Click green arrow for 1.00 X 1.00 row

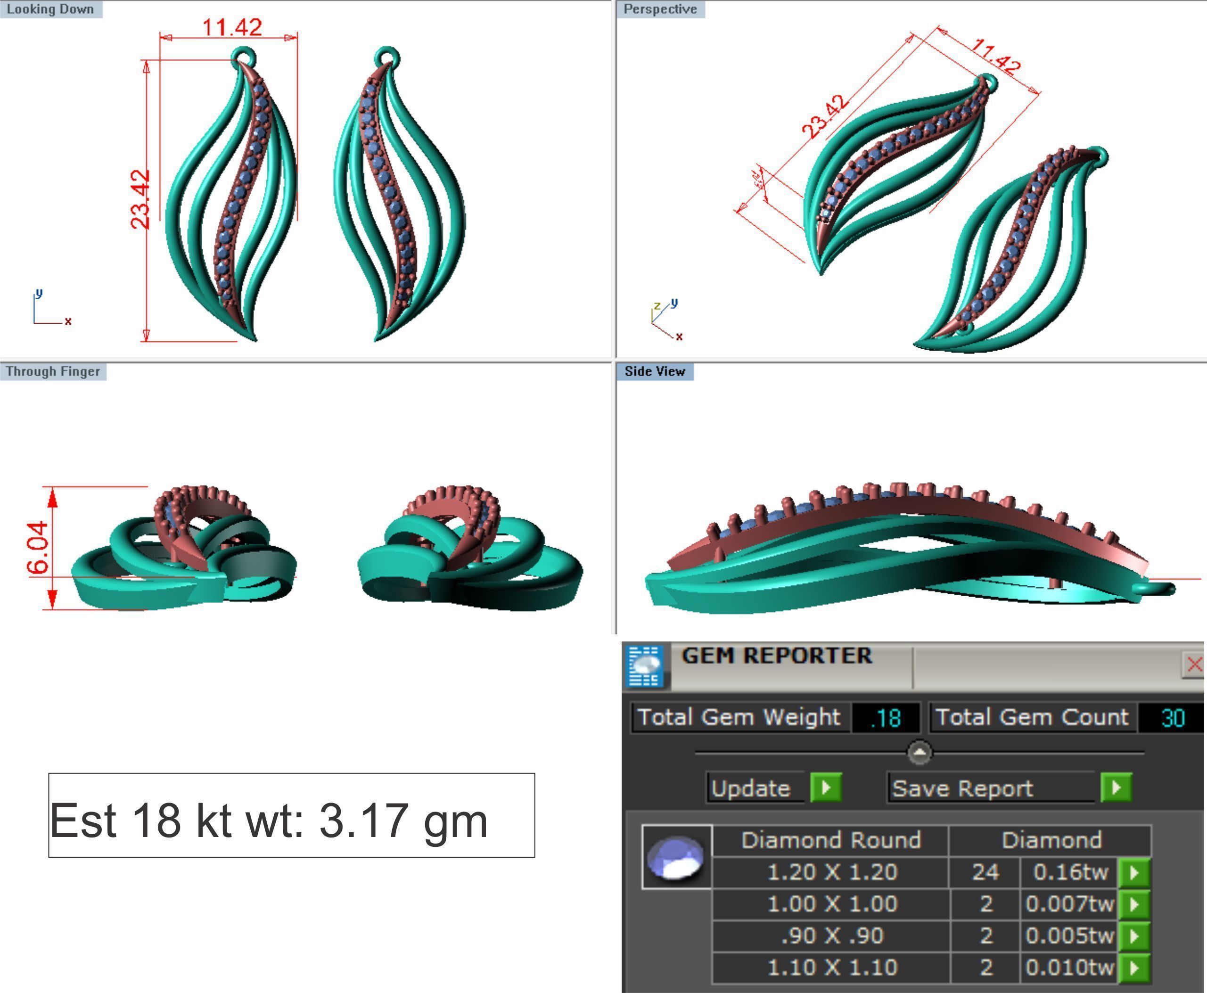pos(1134,904)
